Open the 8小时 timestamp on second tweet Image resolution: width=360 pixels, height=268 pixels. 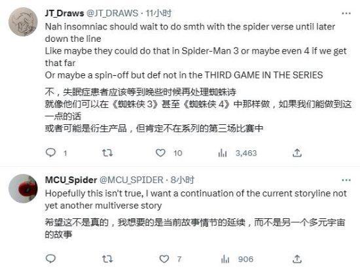pos(183,180)
